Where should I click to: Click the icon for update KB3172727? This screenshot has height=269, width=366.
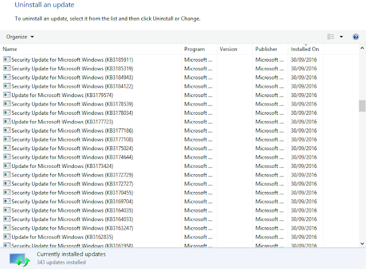click(7, 183)
